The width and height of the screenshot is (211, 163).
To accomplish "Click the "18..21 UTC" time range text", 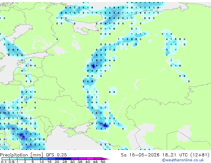I will [175, 155].
